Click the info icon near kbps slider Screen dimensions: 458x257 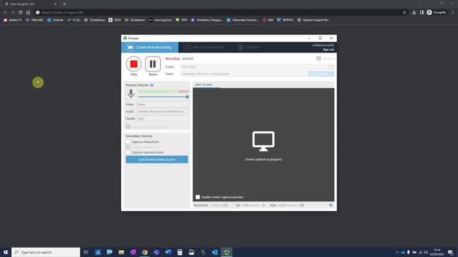click(331, 205)
